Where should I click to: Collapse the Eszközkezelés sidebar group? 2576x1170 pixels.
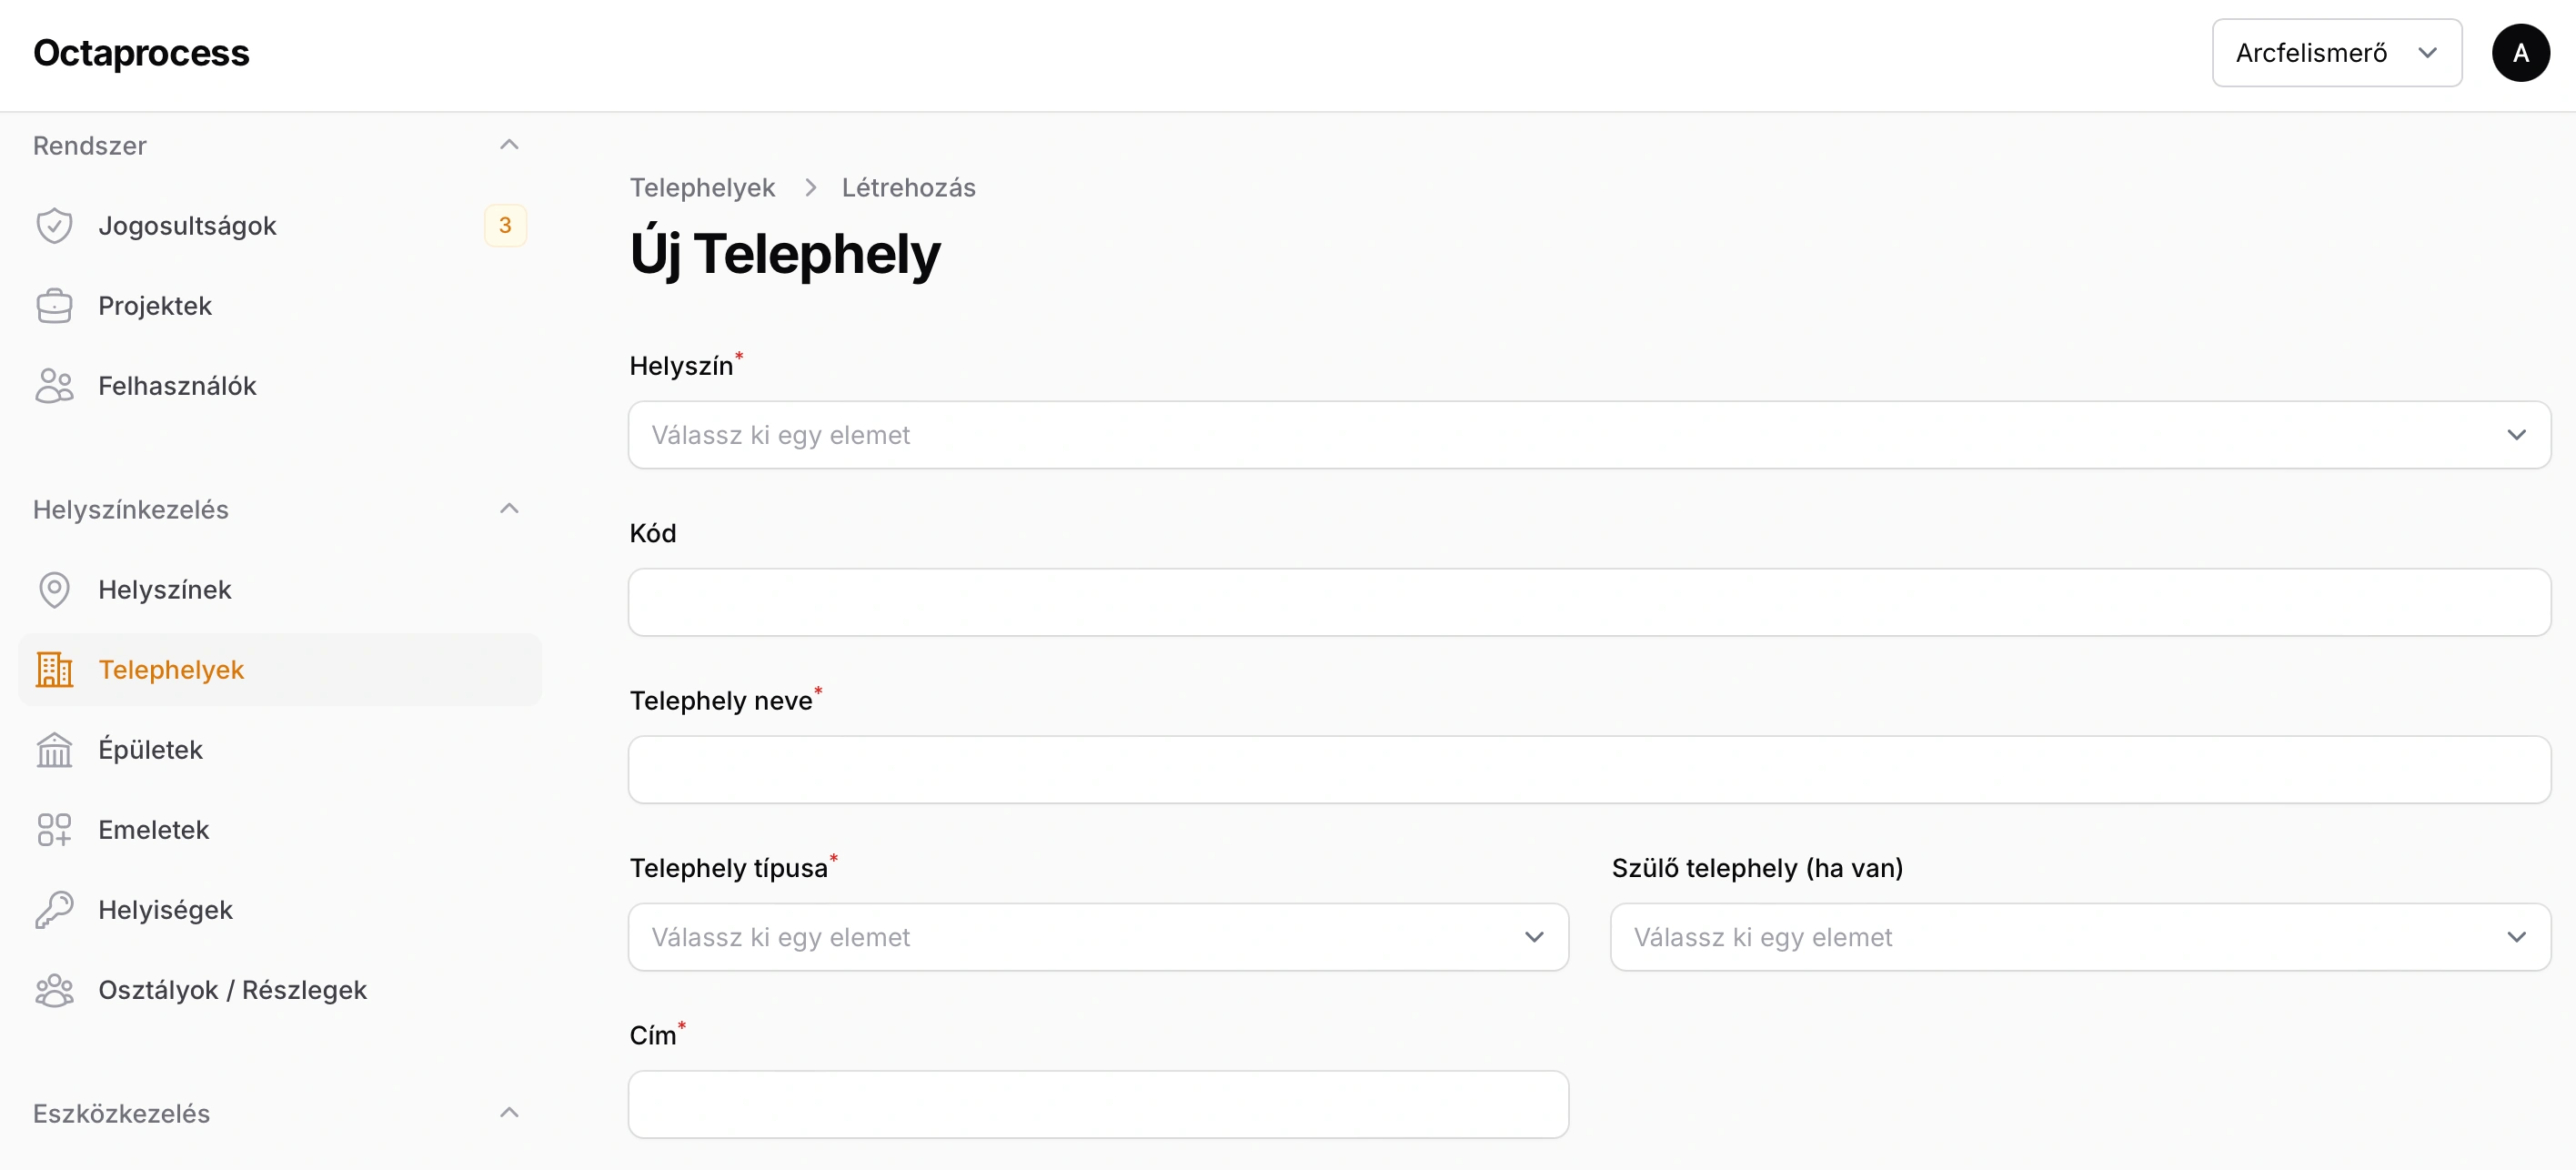(x=509, y=1113)
